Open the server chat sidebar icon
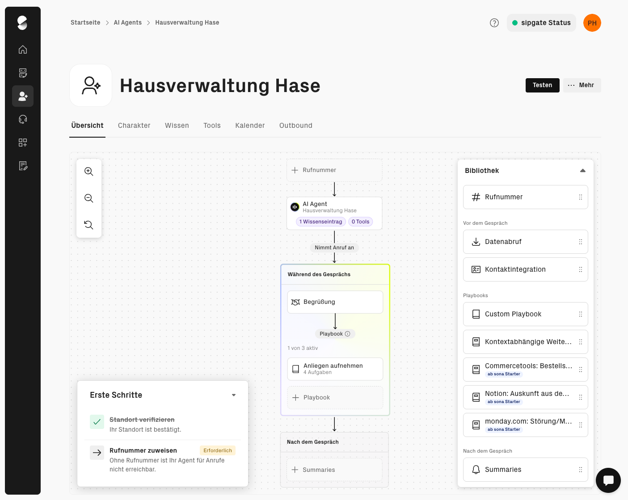628x500 pixels. 23,73
